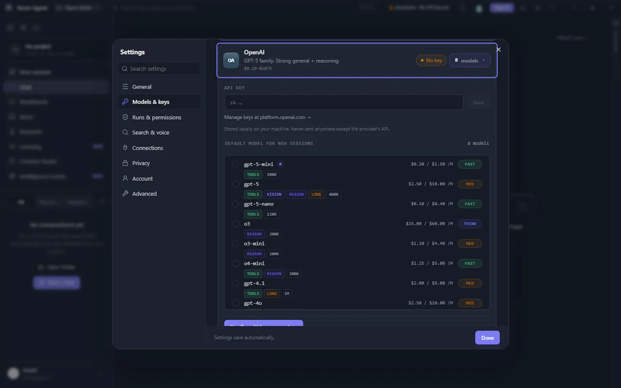Close the Settings dialog with X
Image resolution: width=621 pixels, height=388 pixels.
(499, 50)
